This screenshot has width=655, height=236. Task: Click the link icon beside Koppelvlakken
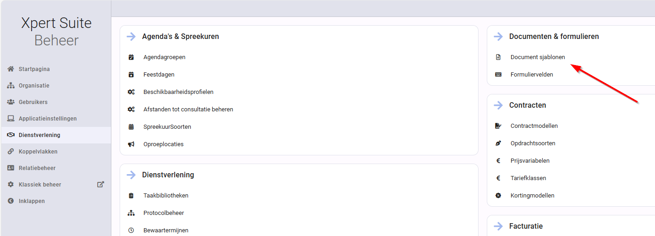click(11, 152)
